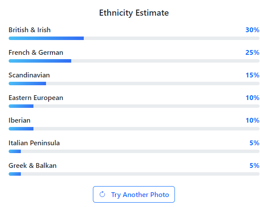This screenshot has height=207, width=260.
Task: Select the Italian Peninsula label
Action: point(34,143)
